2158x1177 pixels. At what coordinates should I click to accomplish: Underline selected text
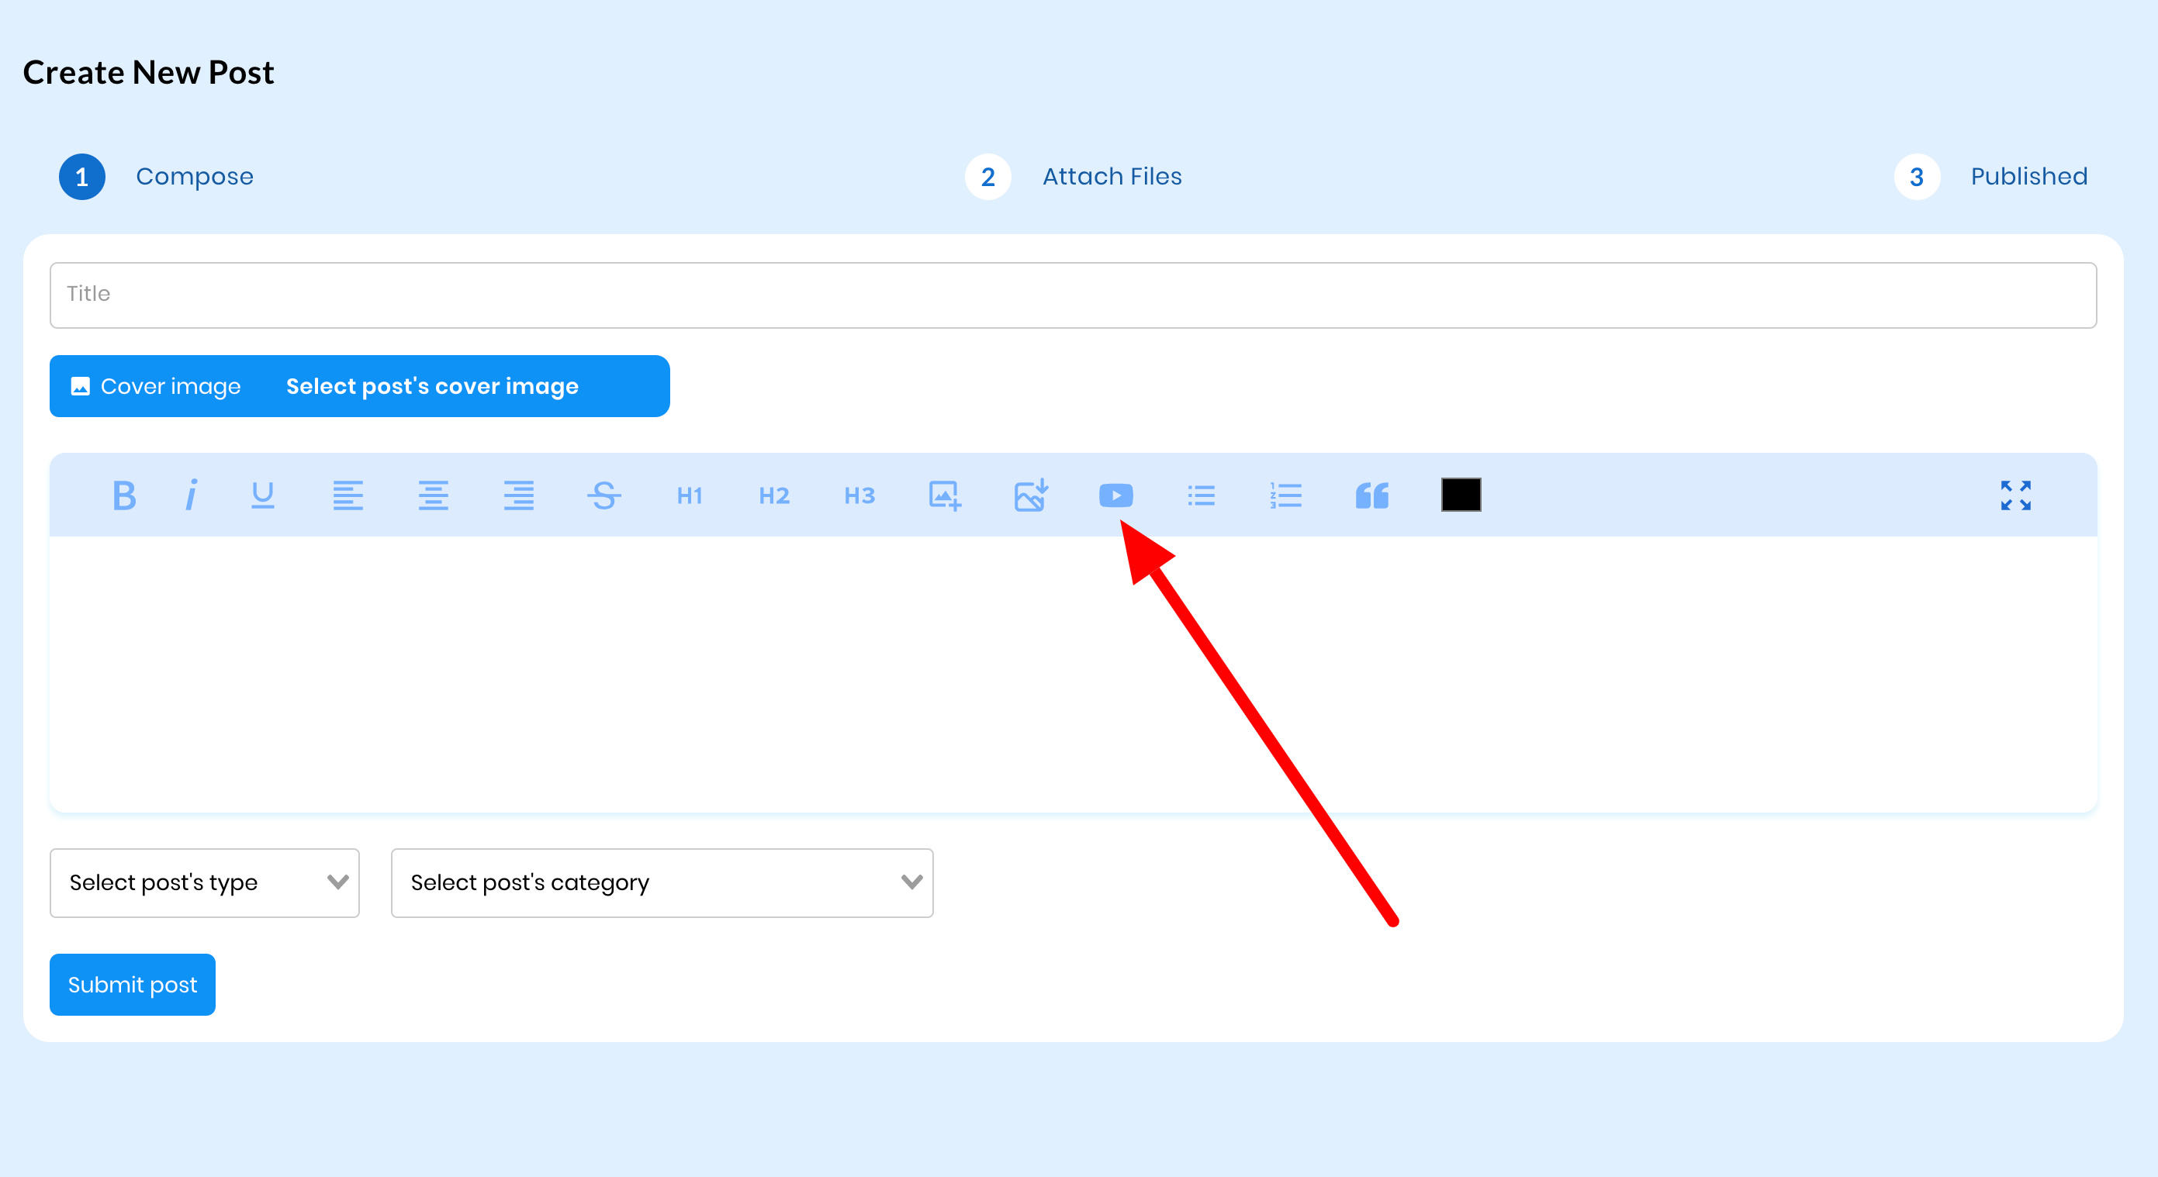point(264,493)
